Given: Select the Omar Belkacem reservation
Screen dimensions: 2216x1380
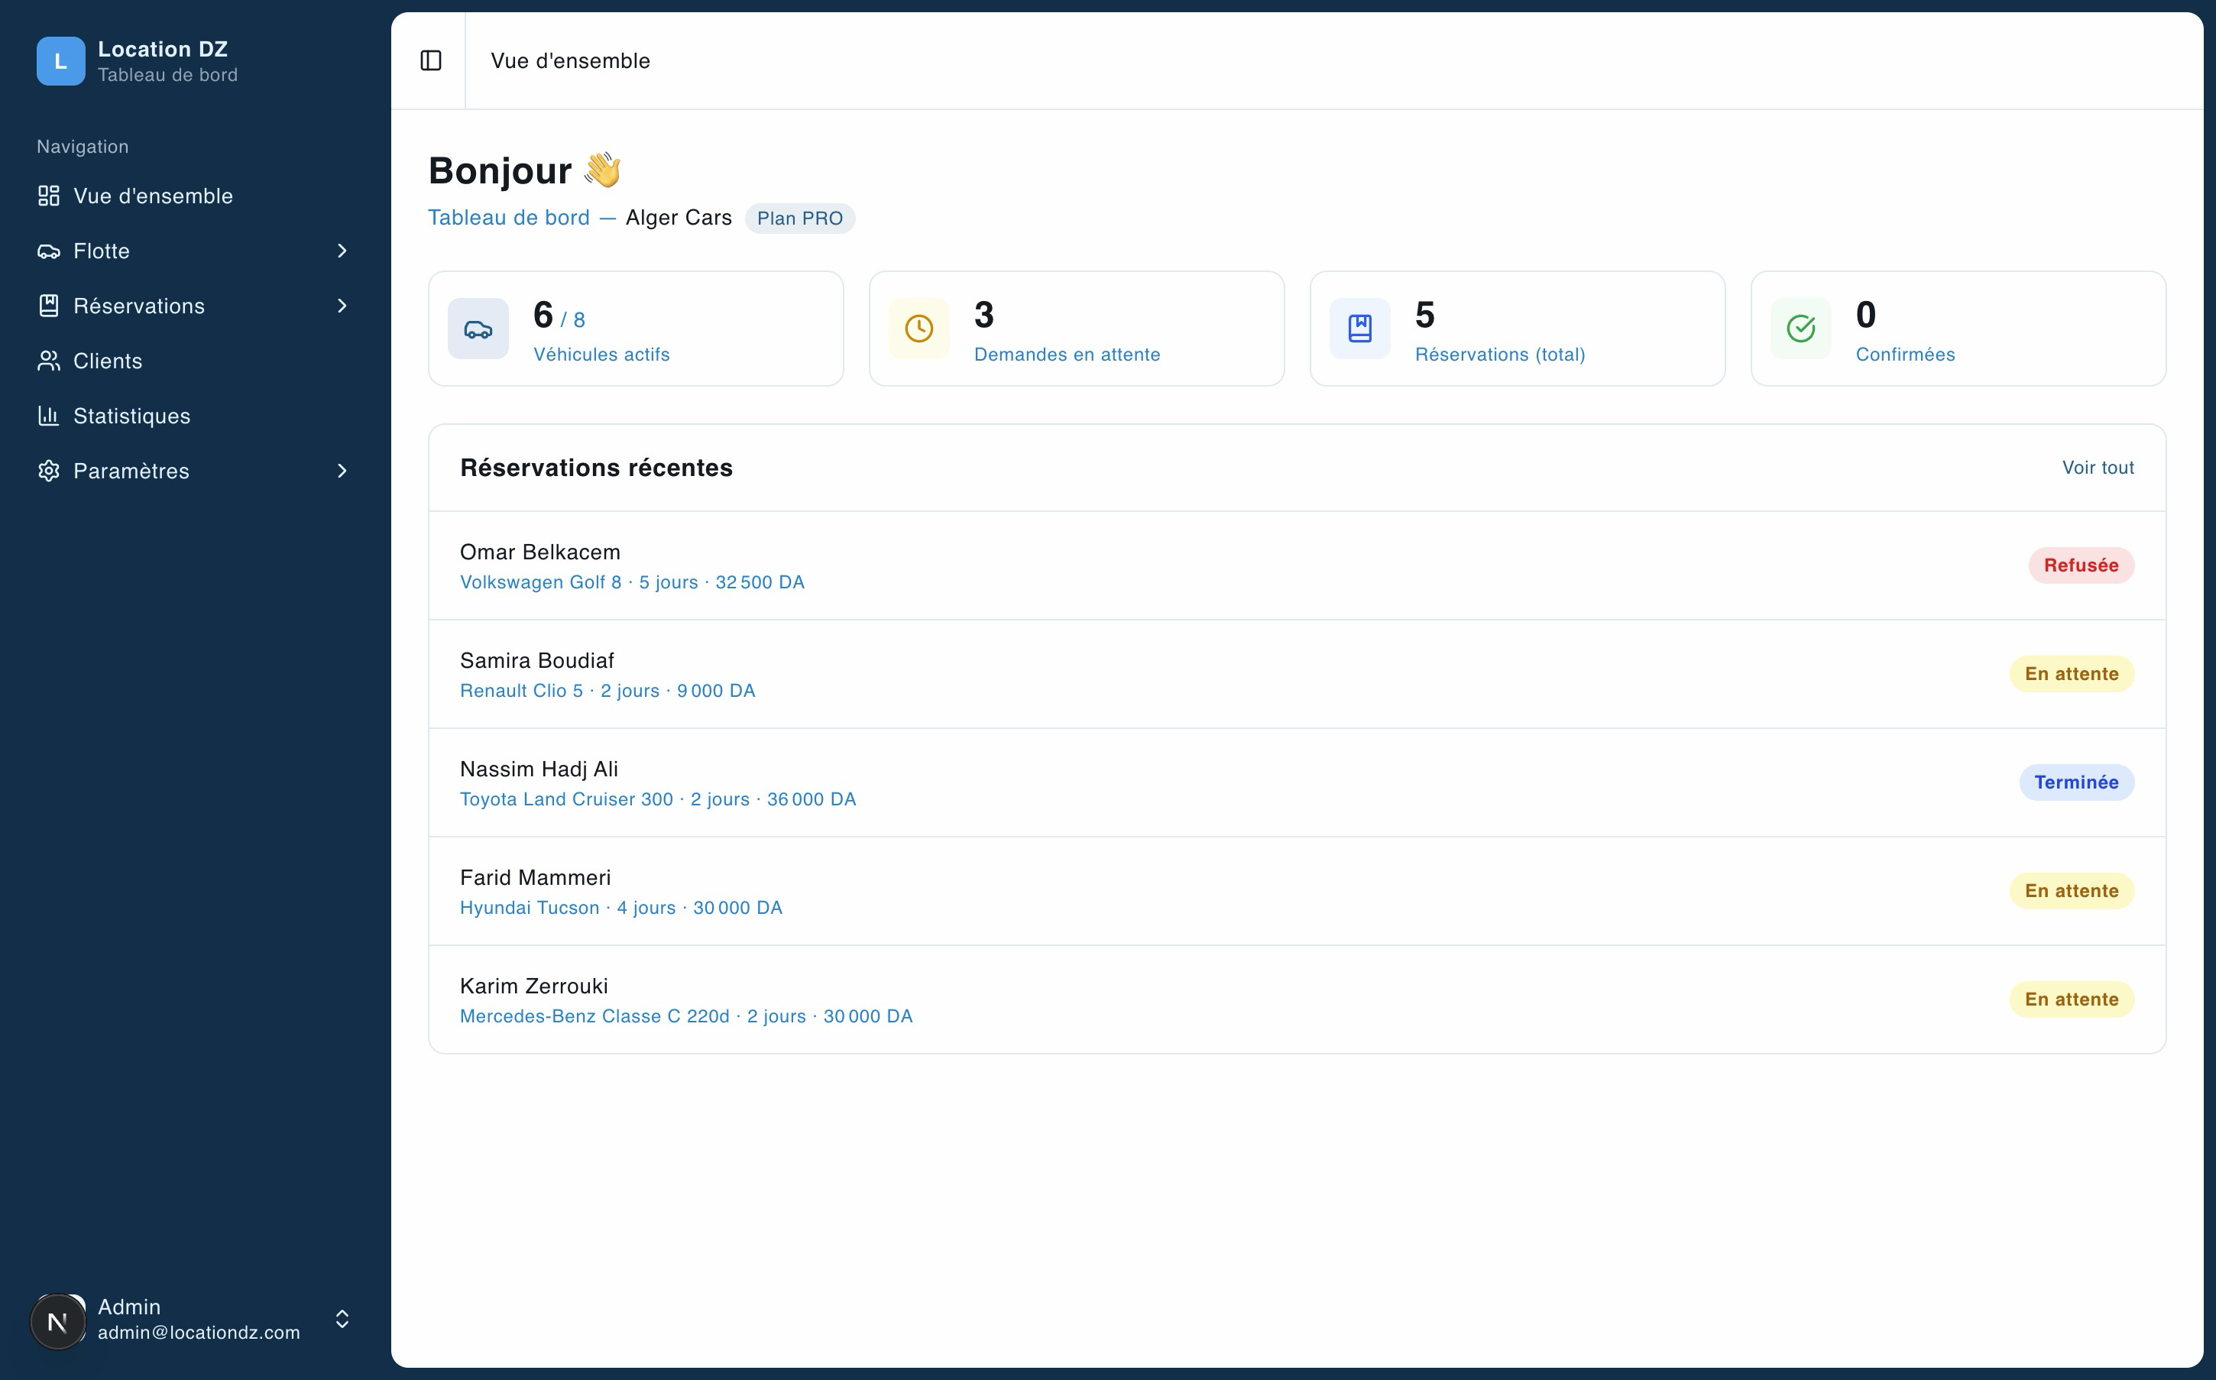Looking at the screenshot, I should [x=1297, y=566].
